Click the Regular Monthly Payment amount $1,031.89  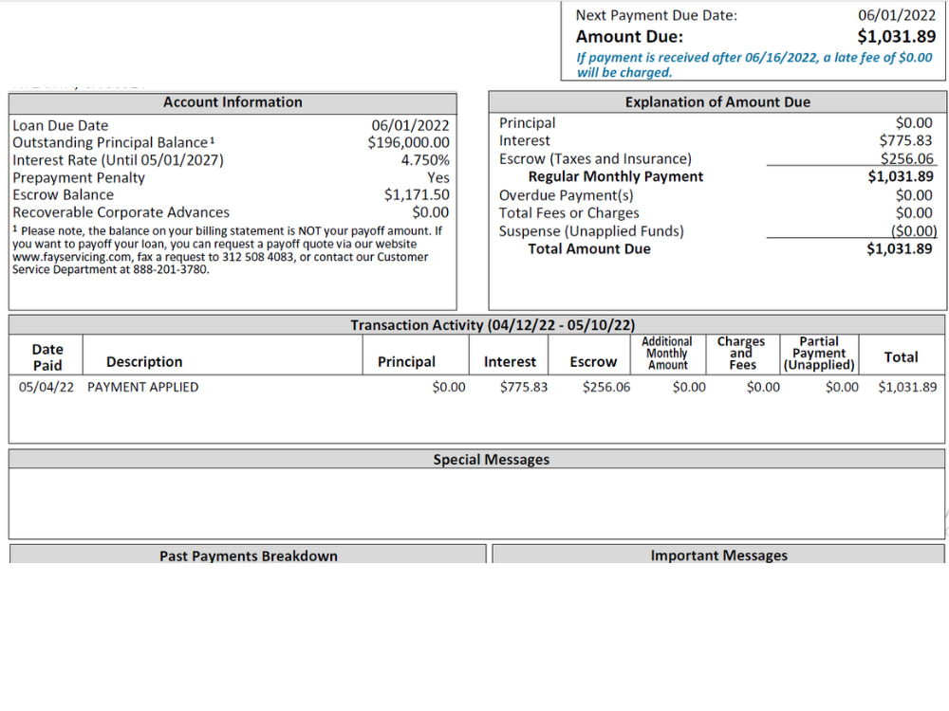[x=901, y=176]
